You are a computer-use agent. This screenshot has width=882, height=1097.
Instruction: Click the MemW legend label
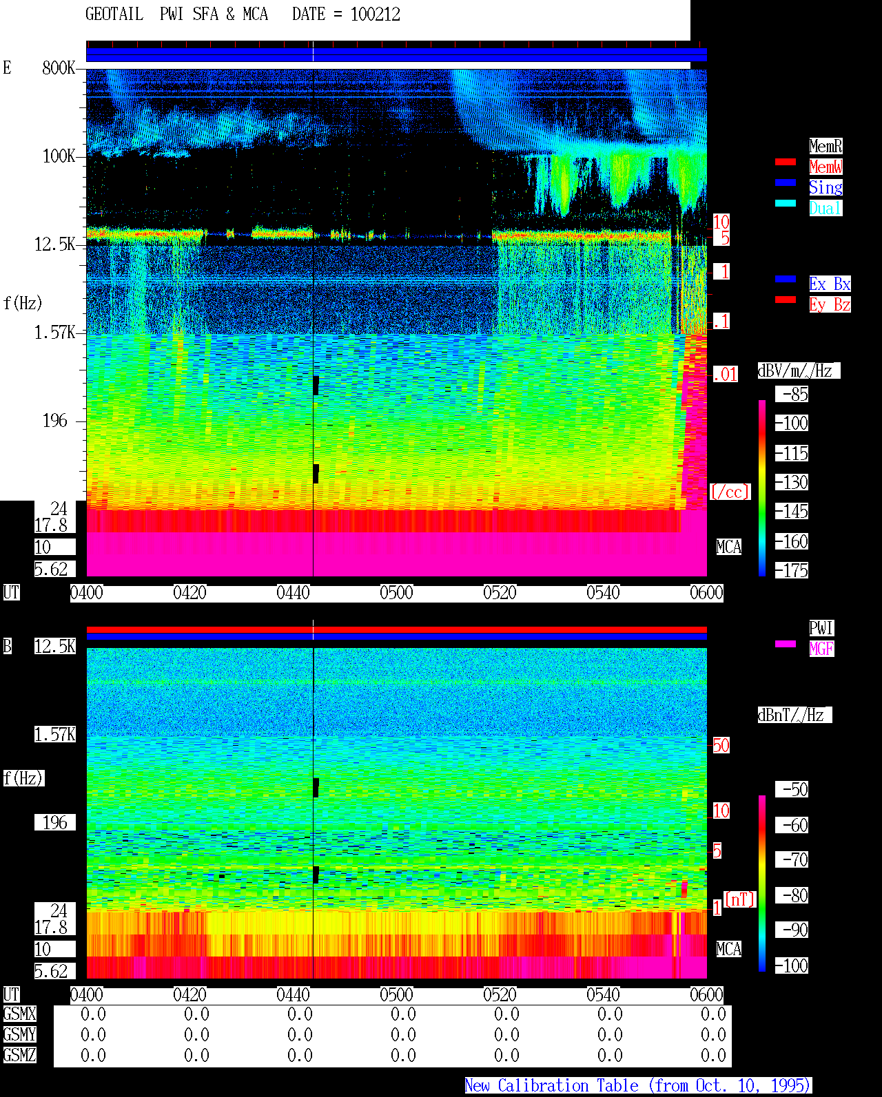coord(825,167)
